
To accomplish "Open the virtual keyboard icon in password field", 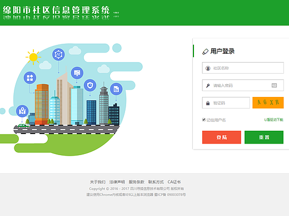I will pos(274,85).
